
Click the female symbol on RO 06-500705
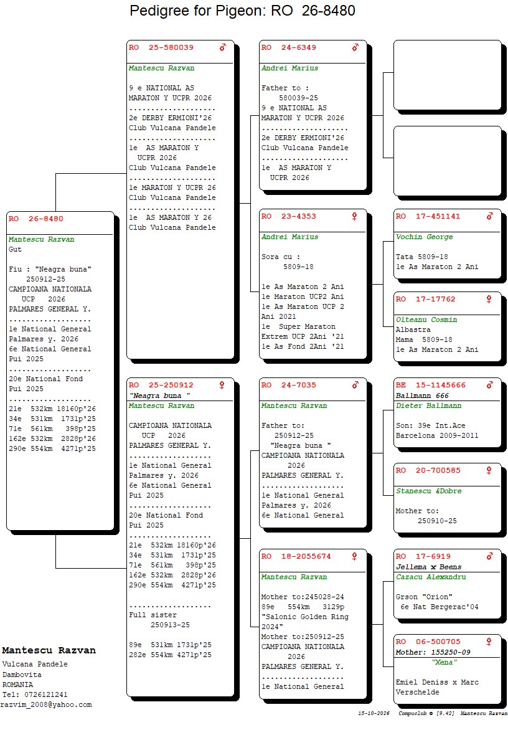(x=489, y=642)
